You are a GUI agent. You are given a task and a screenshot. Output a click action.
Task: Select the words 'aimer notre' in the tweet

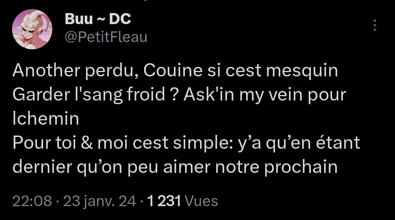(211, 167)
